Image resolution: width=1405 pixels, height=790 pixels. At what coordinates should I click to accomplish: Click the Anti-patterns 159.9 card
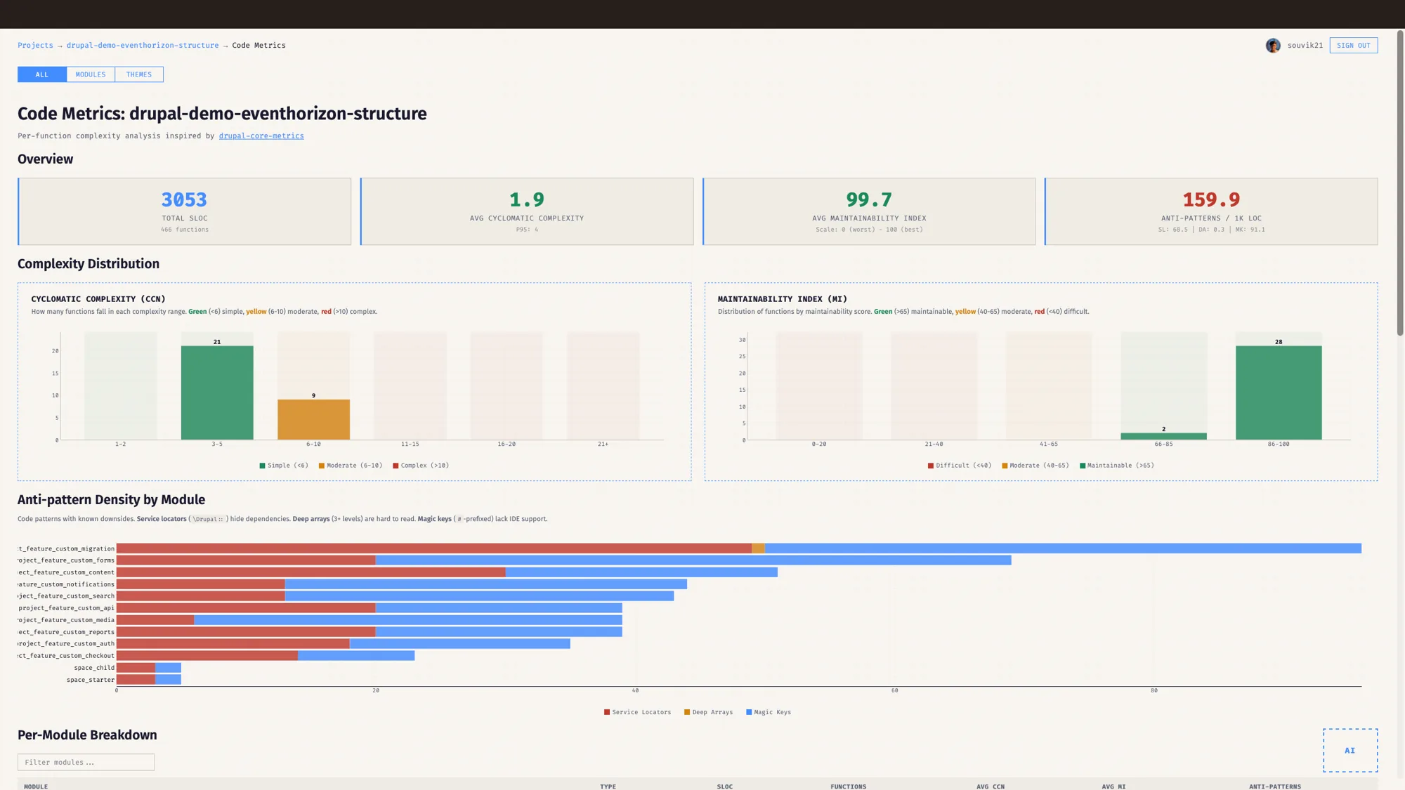(1211, 211)
